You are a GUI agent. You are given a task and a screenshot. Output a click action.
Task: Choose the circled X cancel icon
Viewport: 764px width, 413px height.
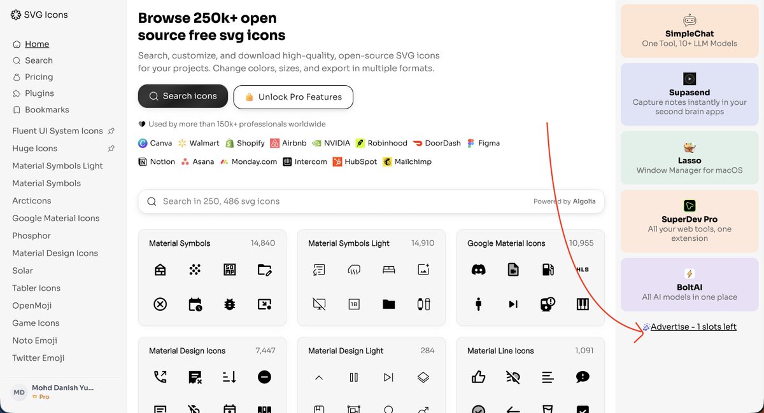(160, 304)
